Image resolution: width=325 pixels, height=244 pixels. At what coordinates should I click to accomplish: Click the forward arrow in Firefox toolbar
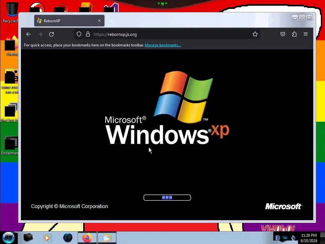[40, 34]
